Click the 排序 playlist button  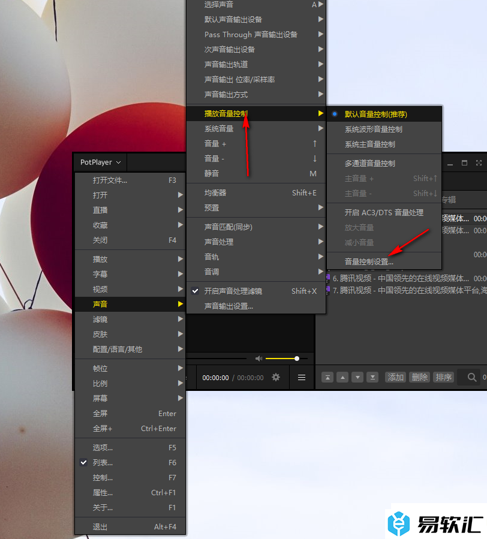pos(443,378)
